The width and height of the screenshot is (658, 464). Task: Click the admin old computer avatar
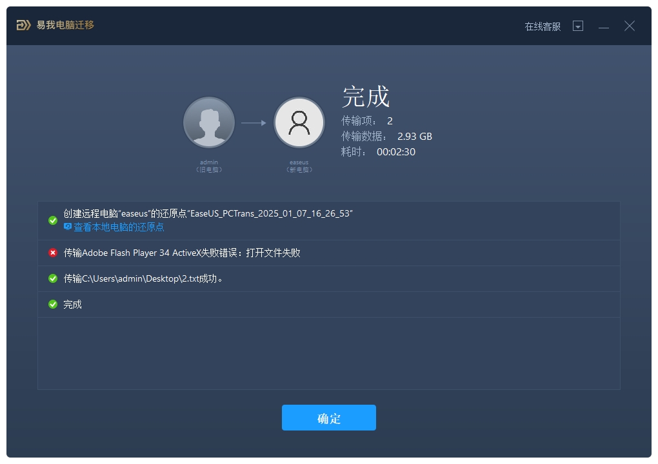(209, 122)
